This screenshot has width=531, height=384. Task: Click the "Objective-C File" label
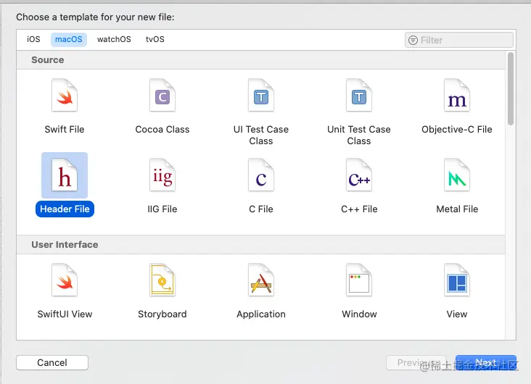point(457,129)
